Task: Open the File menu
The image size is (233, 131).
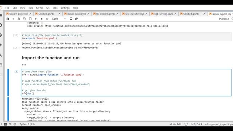Action: point(7,8)
